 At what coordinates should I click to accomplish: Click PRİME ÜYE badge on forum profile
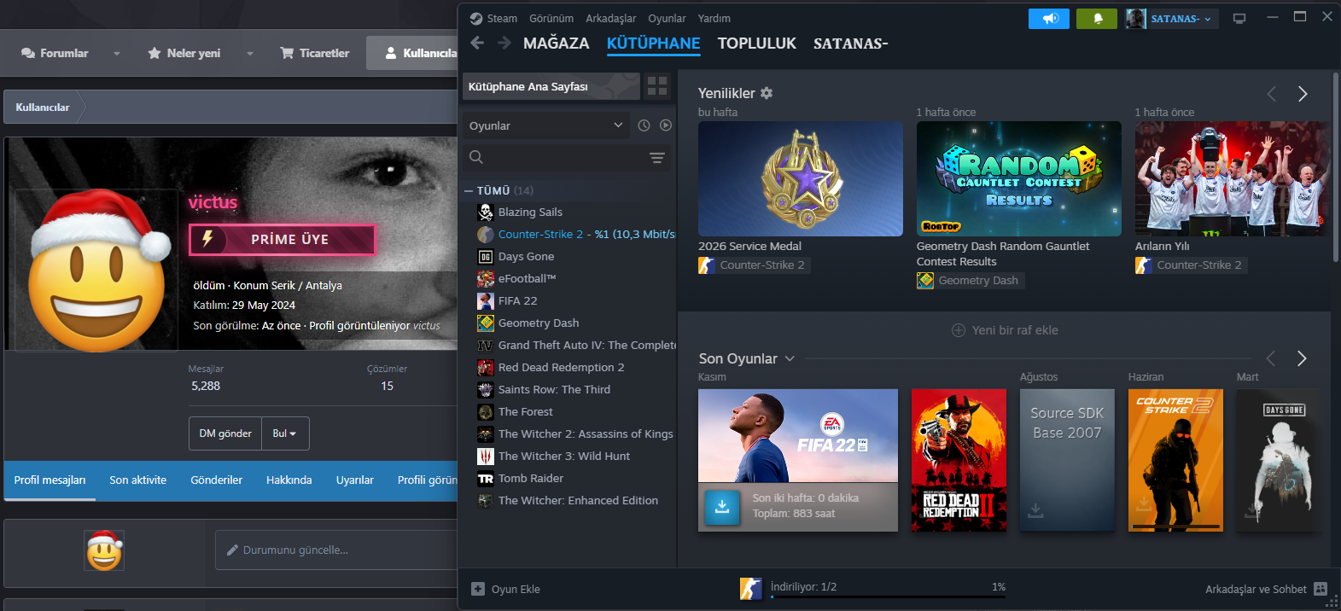pyautogui.click(x=282, y=239)
